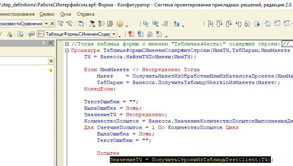This screenshot has width=293, height=166.
Task: Click the left panel search input field
Action: pos(24,61)
